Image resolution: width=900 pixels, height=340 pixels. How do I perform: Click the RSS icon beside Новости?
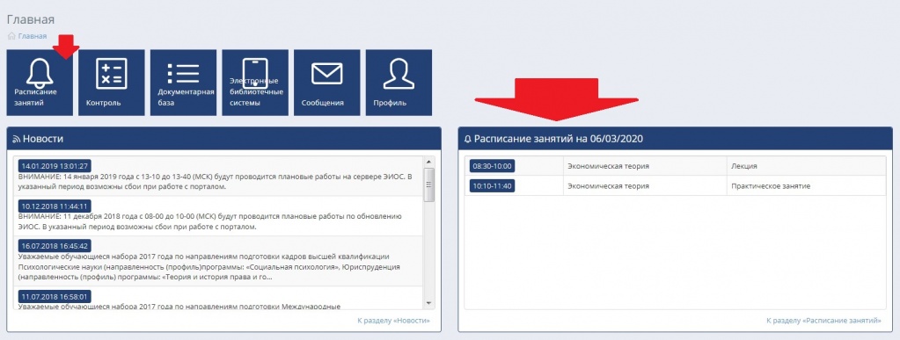point(17,139)
